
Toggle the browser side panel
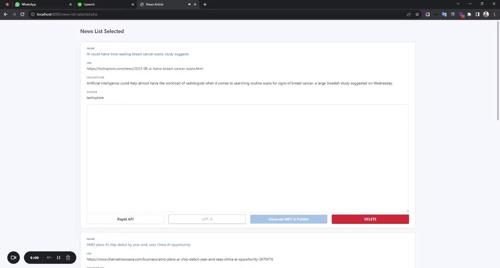(477, 14)
